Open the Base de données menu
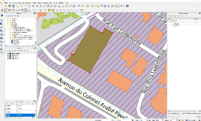The image size is (201, 121). pyautogui.click(x=47, y=3)
